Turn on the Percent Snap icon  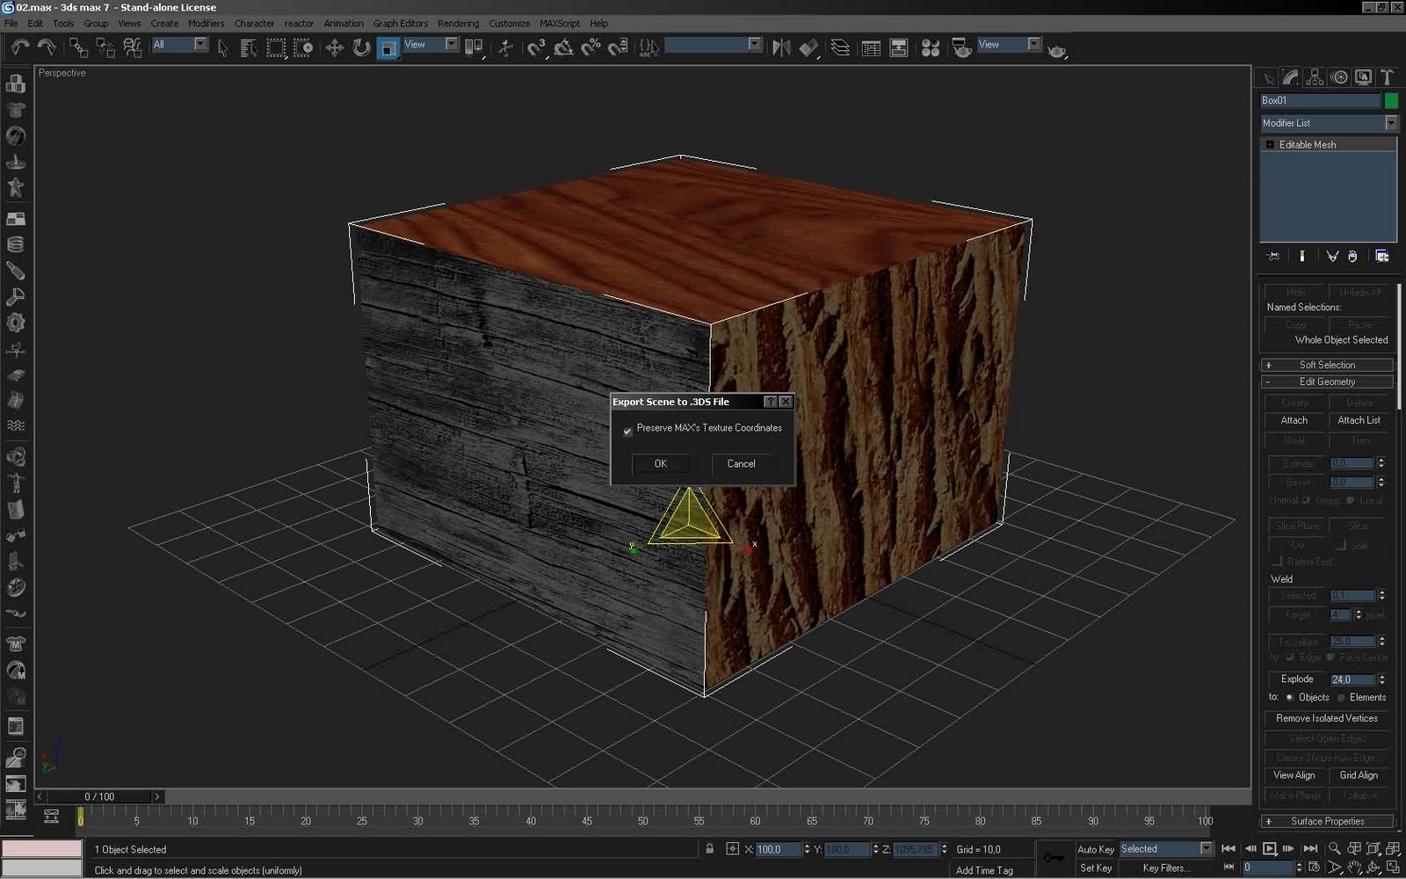point(591,48)
